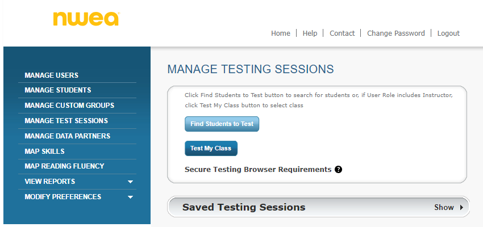
Task: Click the Saved Testing Sessions header title
Action: pyautogui.click(x=244, y=207)
